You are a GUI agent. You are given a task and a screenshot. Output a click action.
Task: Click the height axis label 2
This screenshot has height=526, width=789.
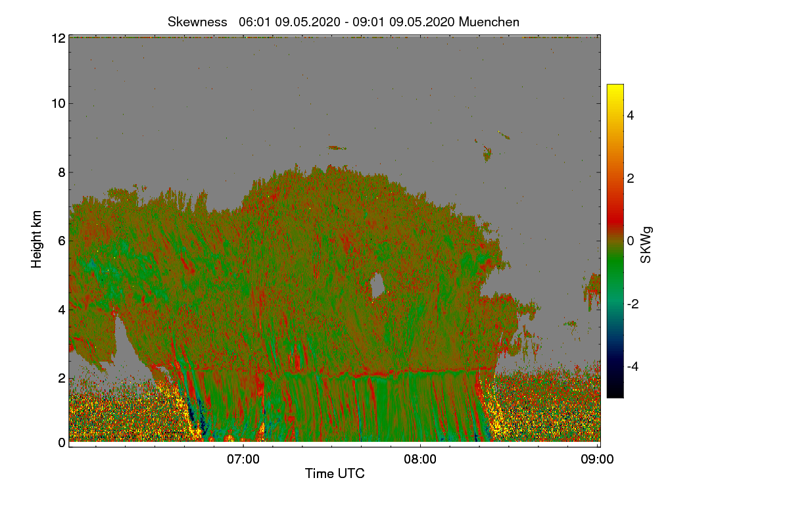(62, 378)
